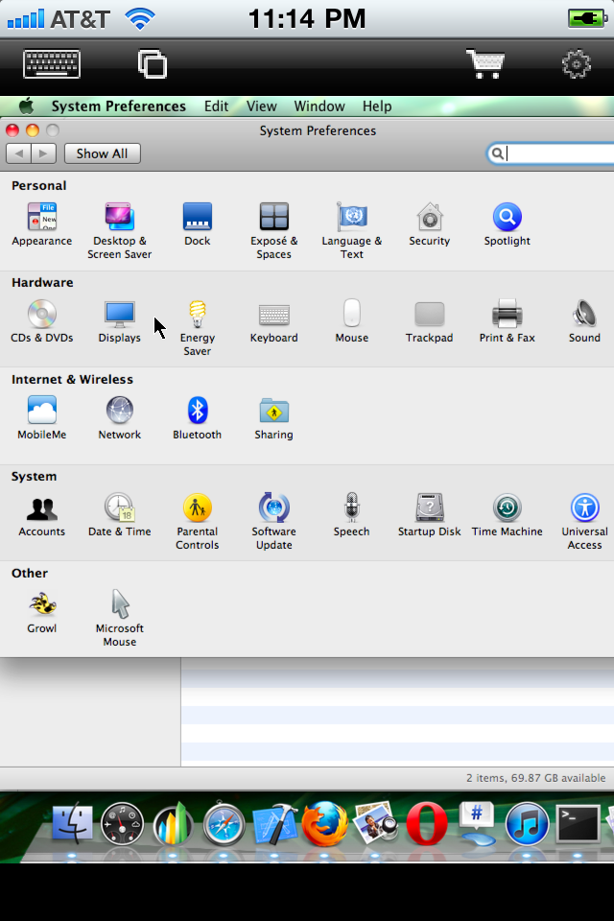The width and height of the screenshot is (614, 921).
Task: Launch Terminal from the Dock
Action: 579,823
